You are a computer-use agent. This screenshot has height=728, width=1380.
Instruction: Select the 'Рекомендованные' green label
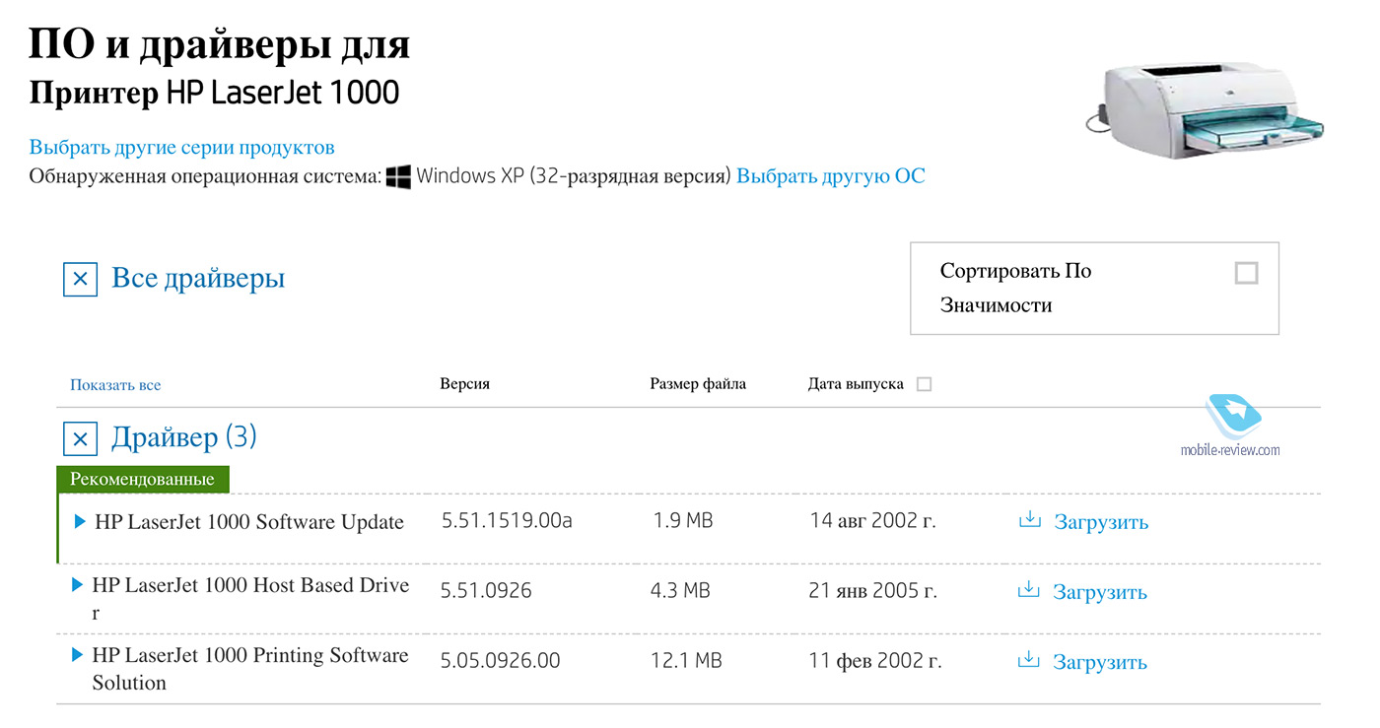click(143, 480)
